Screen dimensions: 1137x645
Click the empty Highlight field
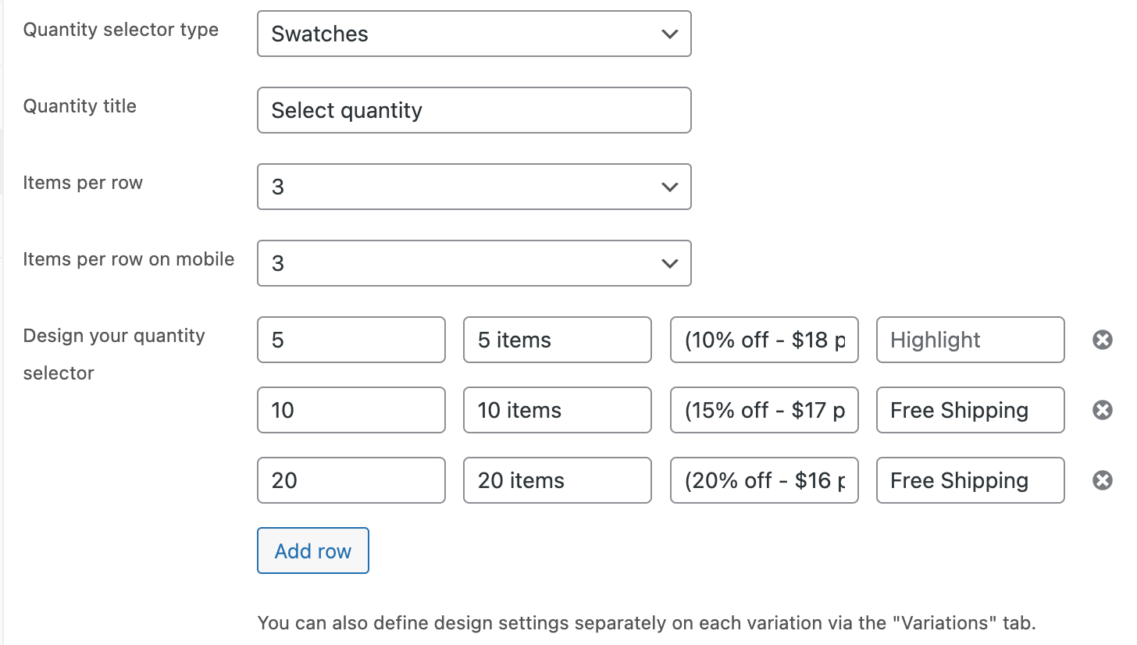click(970, 340)
